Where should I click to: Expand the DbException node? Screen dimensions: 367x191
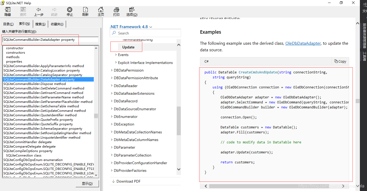click(x=112, y=124)
